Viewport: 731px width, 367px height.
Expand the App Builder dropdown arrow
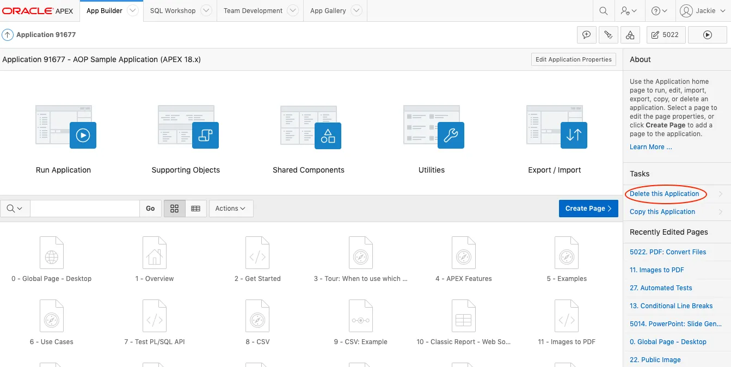(x=133, y=11)
